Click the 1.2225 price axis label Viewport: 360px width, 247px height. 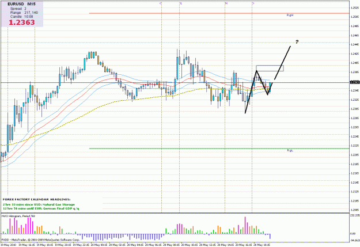354,146
